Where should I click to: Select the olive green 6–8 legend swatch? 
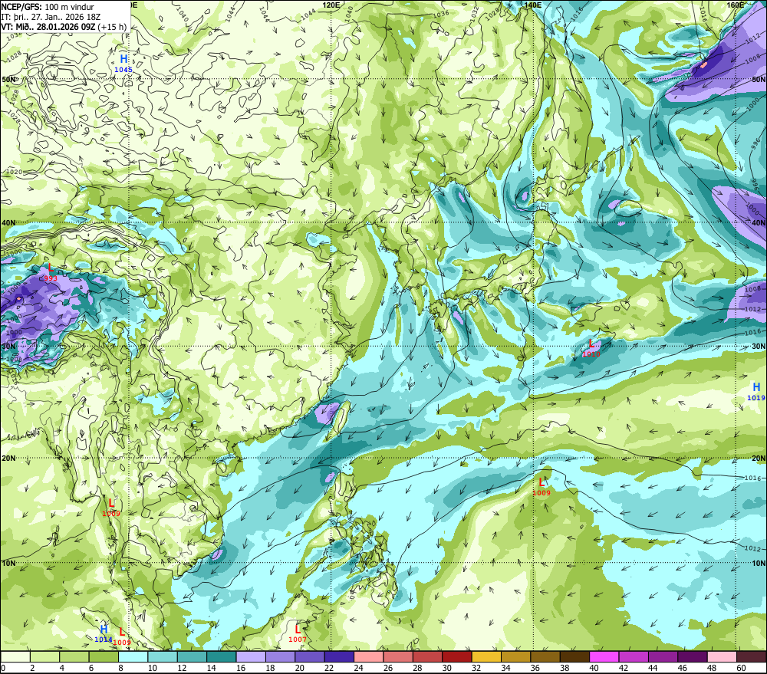tap(104, 656)
